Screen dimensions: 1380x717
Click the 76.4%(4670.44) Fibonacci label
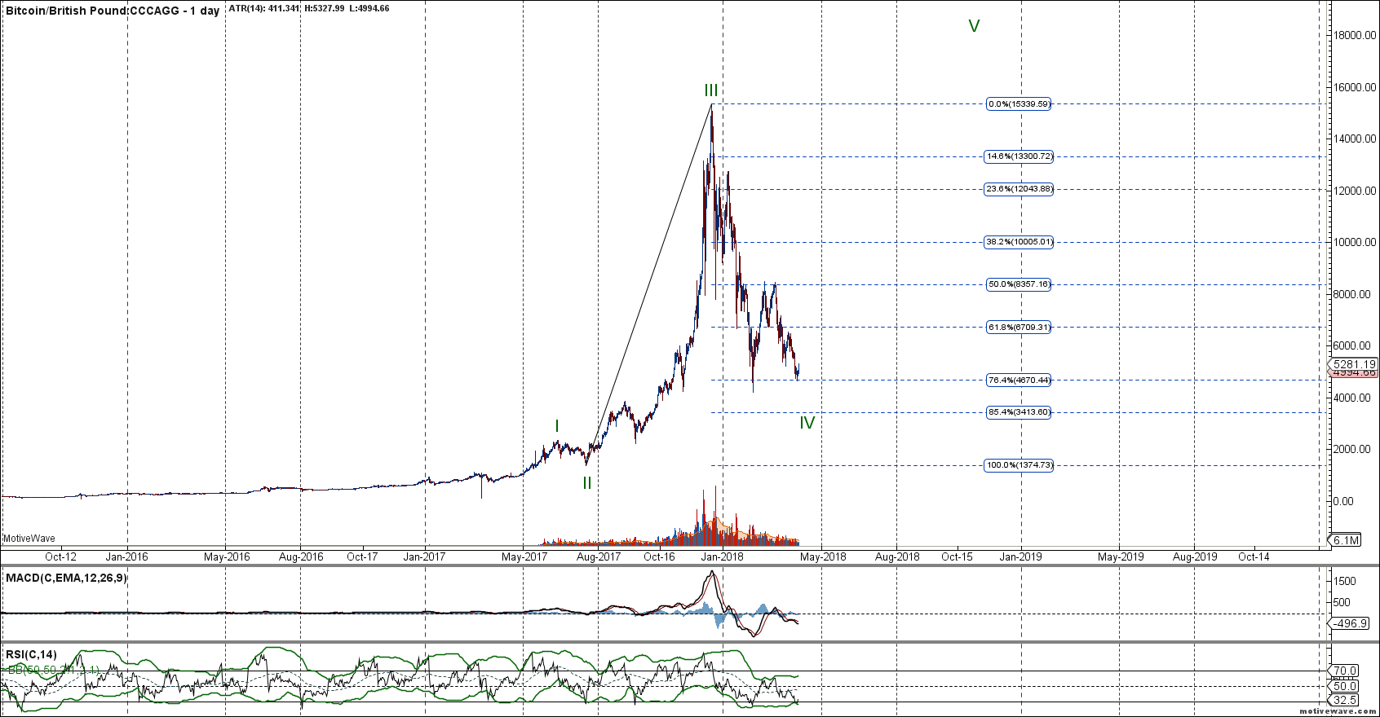coord(1019,380)
